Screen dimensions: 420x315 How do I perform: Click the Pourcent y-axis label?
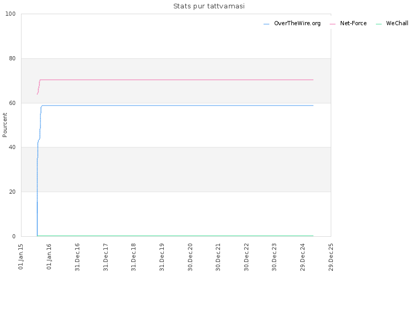pyautogui.click(x=5, y=125)
